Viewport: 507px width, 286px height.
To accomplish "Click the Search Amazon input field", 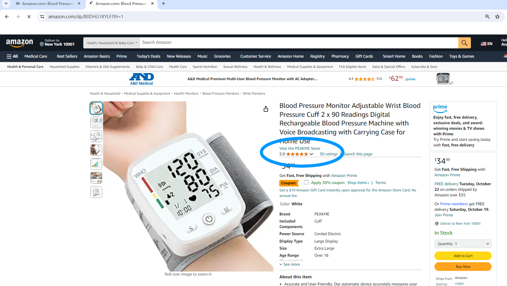I will click(299, 43).
